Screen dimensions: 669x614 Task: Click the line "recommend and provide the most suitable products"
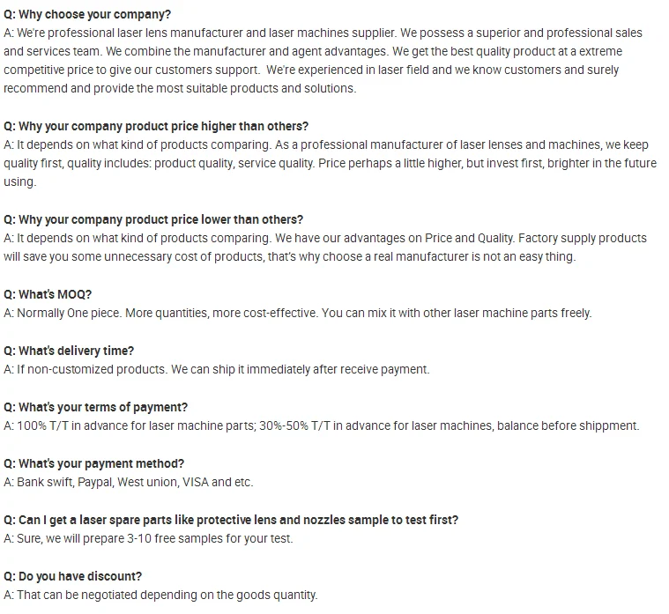pyautogui.click(x=179, y=88)
